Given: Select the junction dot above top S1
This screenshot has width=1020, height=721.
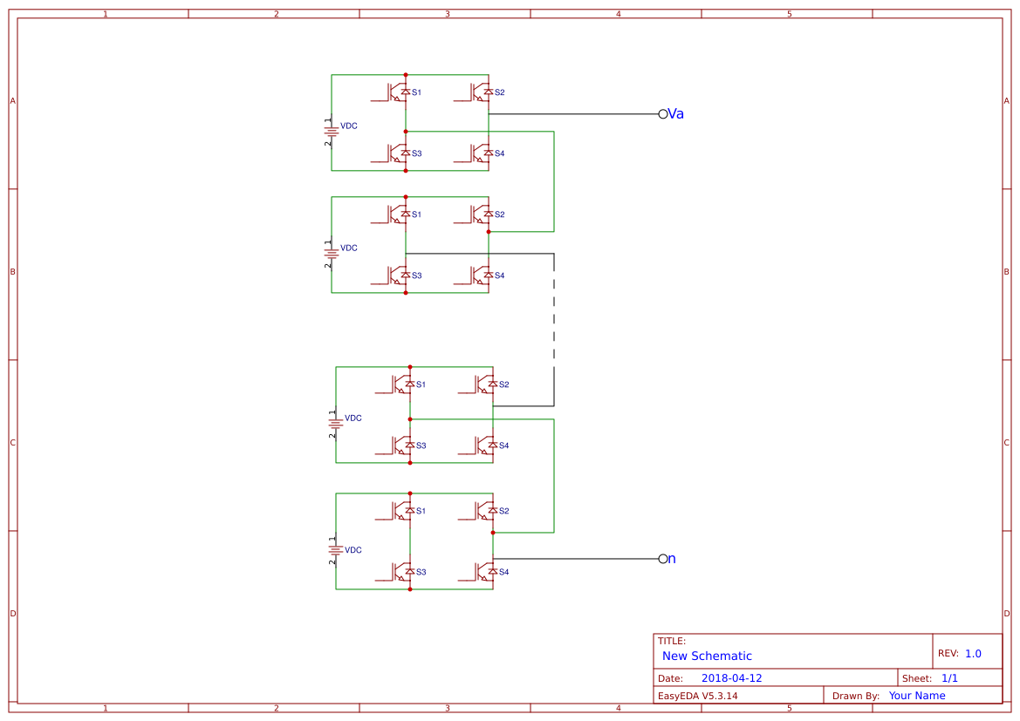Looking at the screenshot, I should (405, 73).
